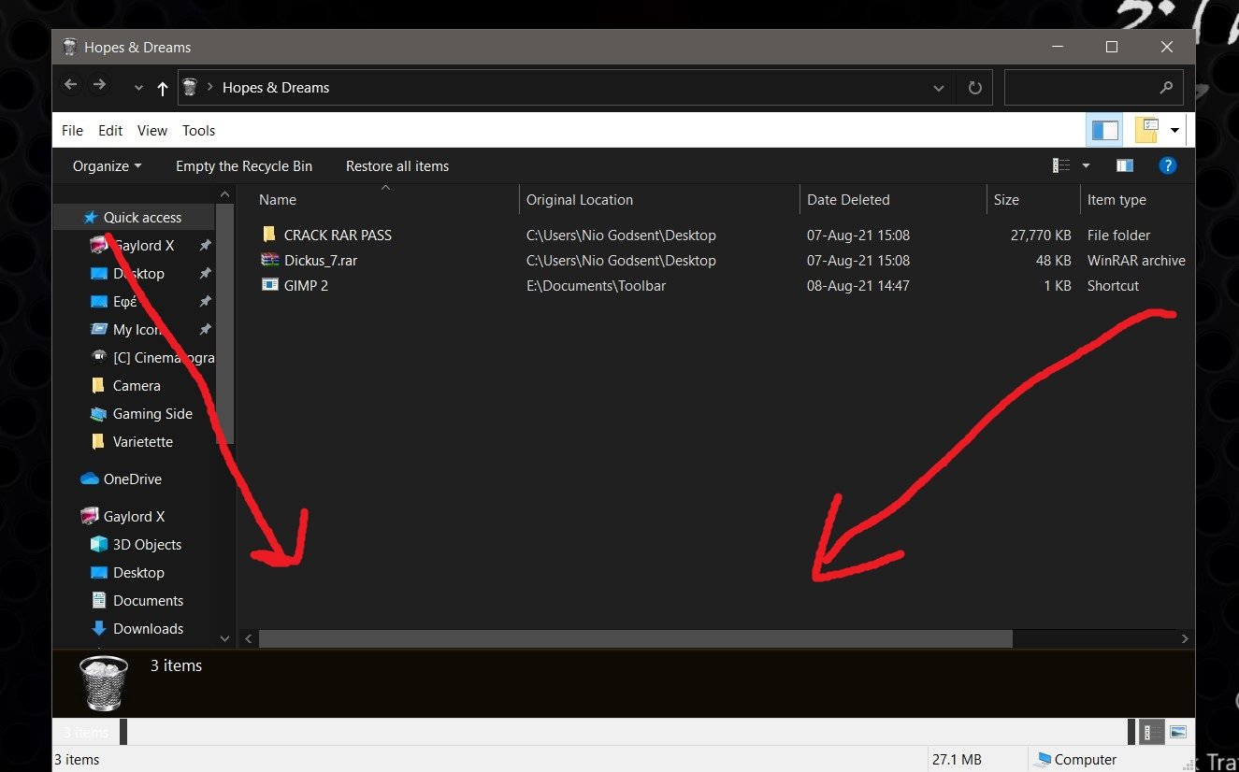Click the GIMP 2 shortcut icon
The image size is (1239, 772).
(x=268, y=285)
